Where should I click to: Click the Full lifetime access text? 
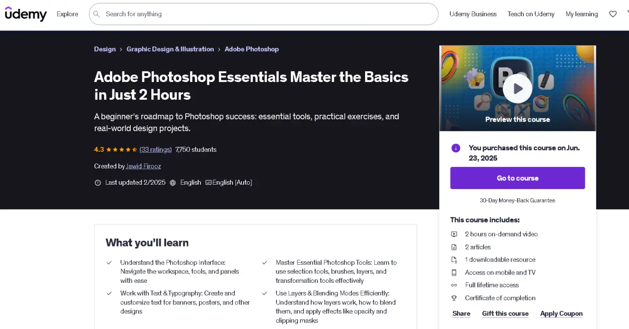coord(492,285)
